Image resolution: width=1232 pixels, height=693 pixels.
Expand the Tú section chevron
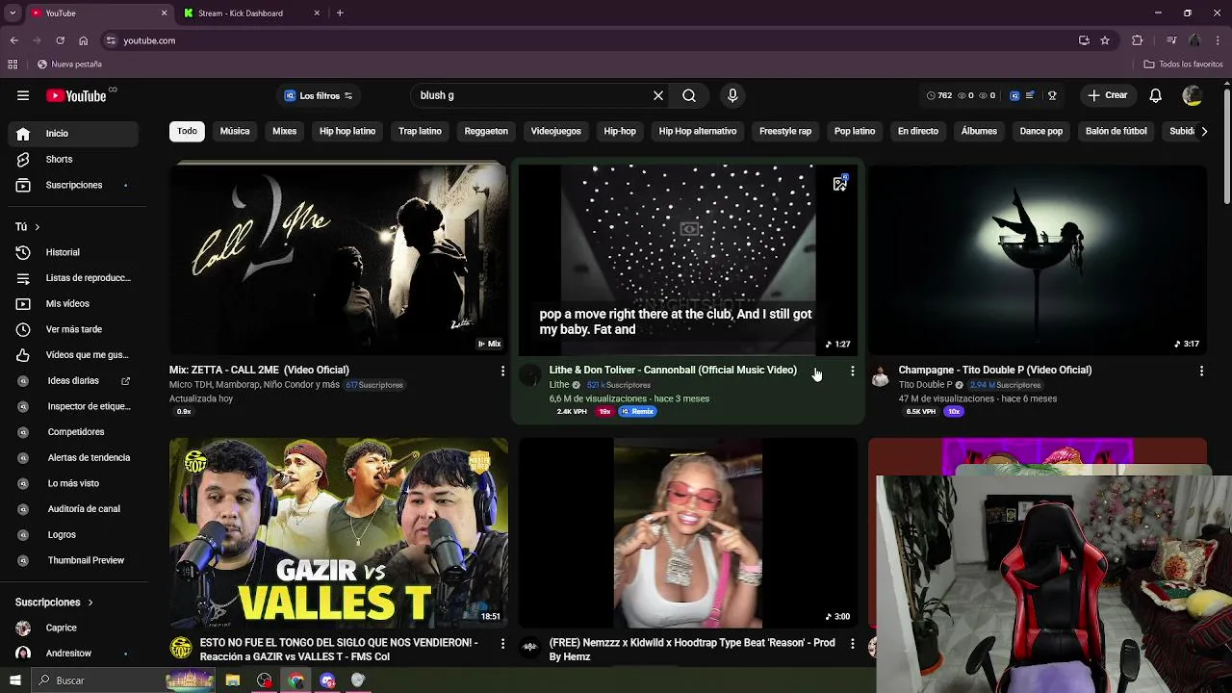pyautogui.click(x=37, y=227)
